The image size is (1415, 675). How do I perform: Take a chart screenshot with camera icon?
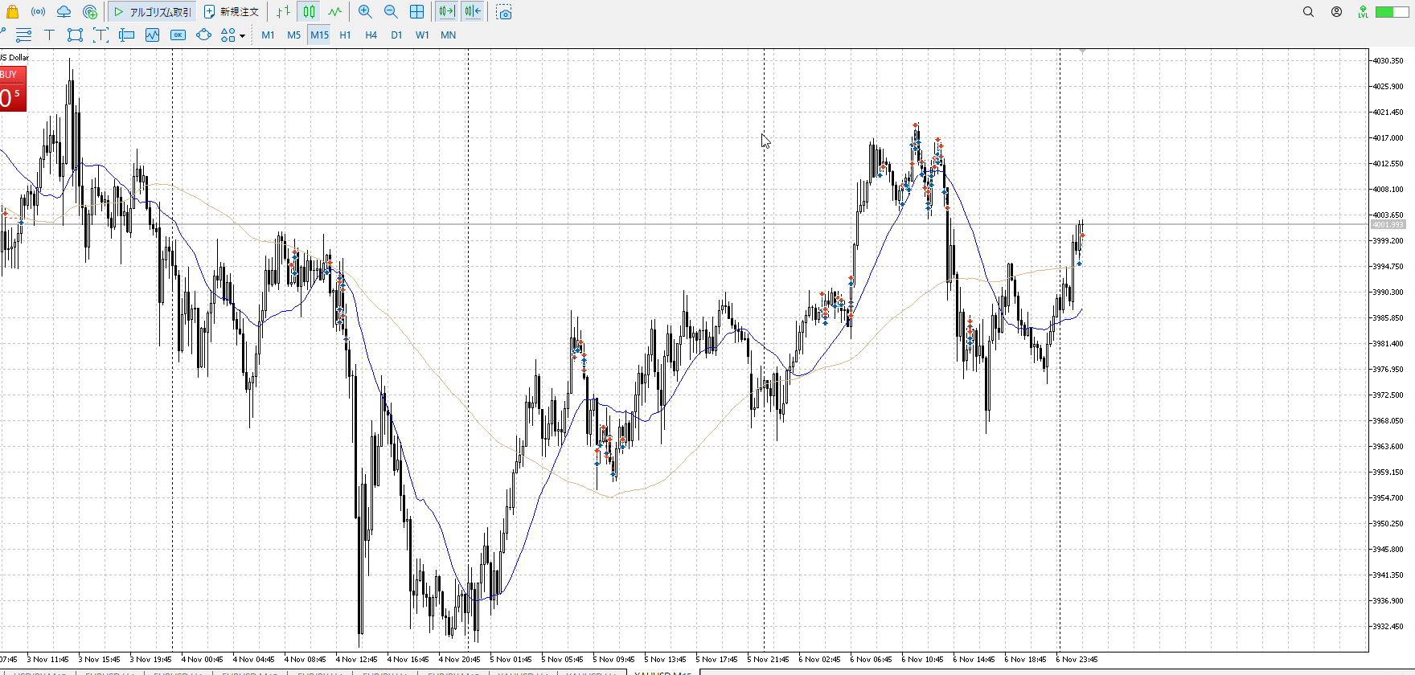(504, 12)
